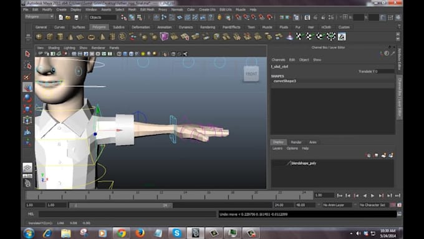This screenshot has height=239, width=424.
Task: Choose the Soft Modification tool
Action: point(27,131)
